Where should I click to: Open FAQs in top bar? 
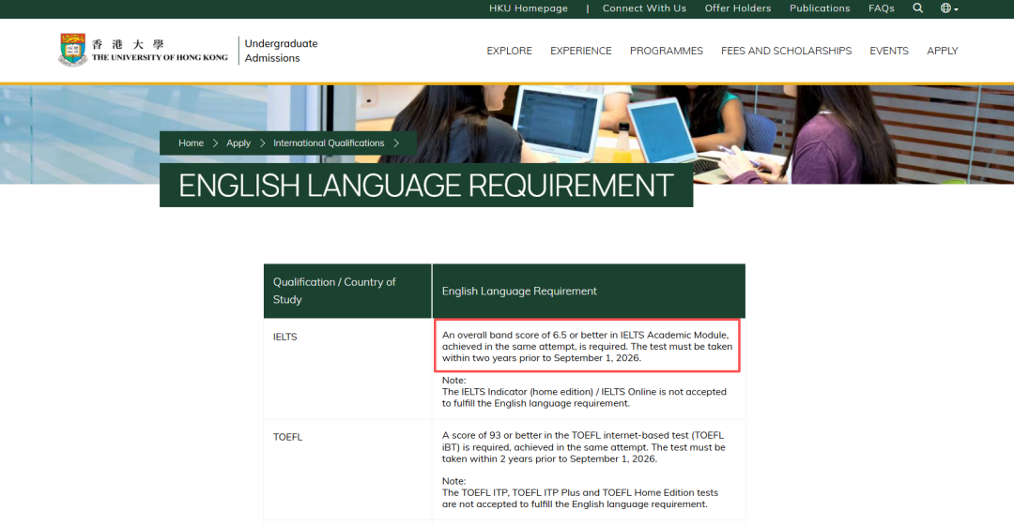pos(882,8)
